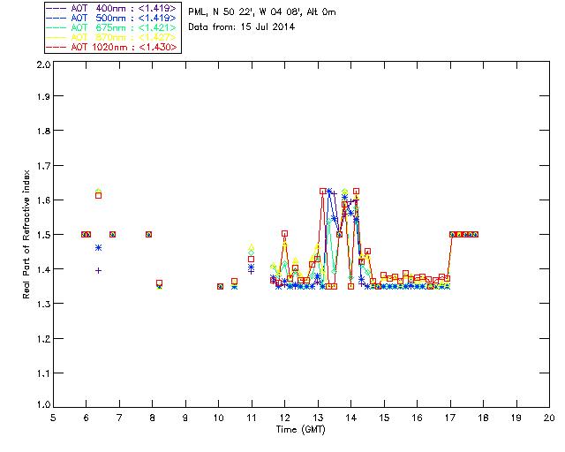Screen dimensions: 565x452
Task: Click the 2.0 y-axis tick label
Action: pyautogui.click(x=43, y=64)
